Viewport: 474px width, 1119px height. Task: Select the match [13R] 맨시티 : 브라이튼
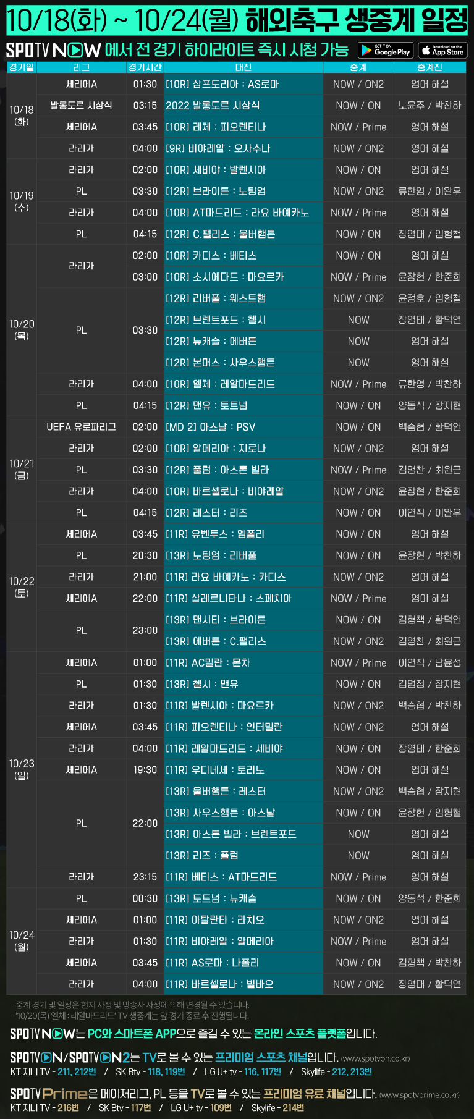click(x=243, y=620)
